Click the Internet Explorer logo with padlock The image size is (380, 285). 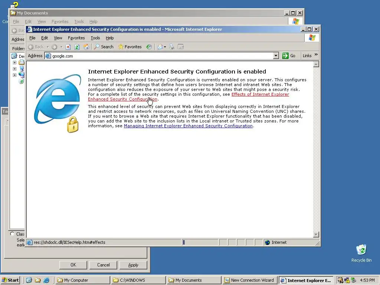(x=58, y=103)
